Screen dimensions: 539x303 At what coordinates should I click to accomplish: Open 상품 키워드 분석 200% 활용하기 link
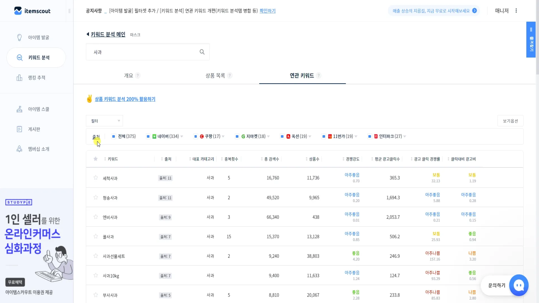coord(125,99)
